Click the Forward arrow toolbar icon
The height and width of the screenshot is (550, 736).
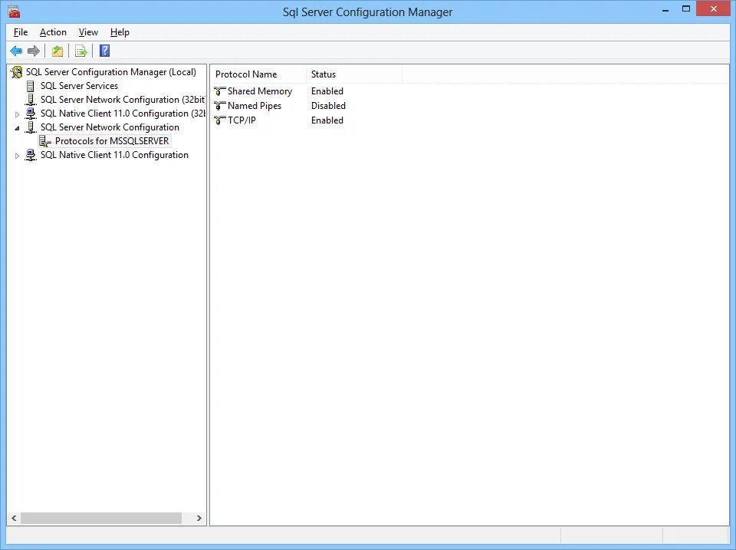pos(33,51)
